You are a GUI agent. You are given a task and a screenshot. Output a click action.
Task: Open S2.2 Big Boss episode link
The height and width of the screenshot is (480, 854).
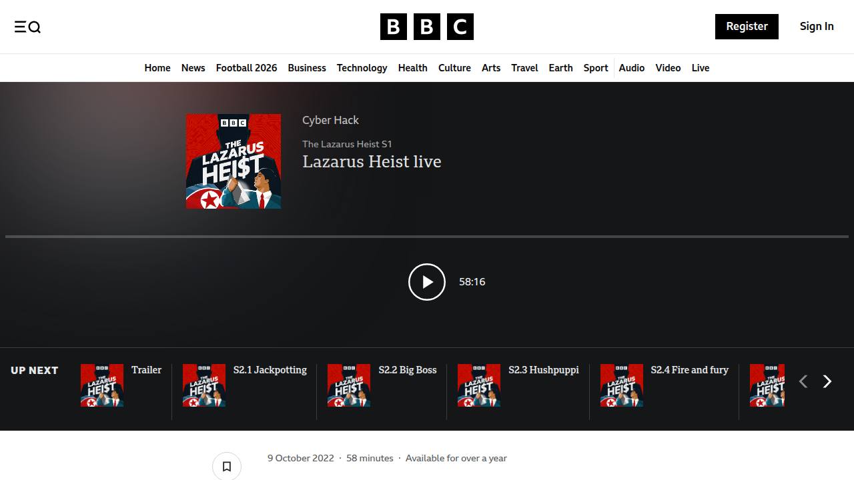[x=408, y=370]
